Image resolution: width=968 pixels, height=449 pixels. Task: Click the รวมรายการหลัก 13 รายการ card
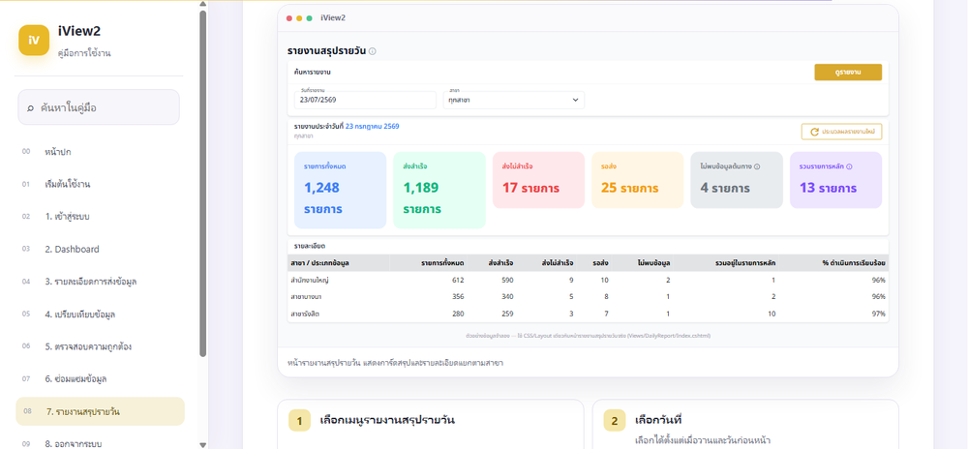point(836,180)
